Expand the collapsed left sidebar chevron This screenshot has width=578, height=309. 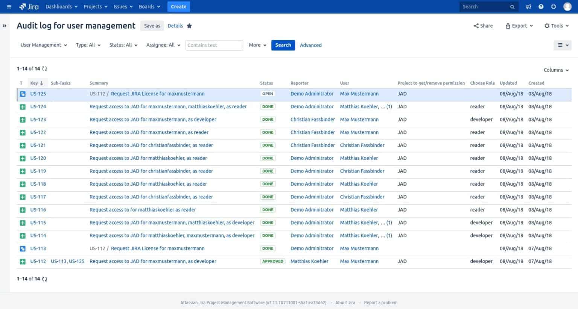(5, 26)
